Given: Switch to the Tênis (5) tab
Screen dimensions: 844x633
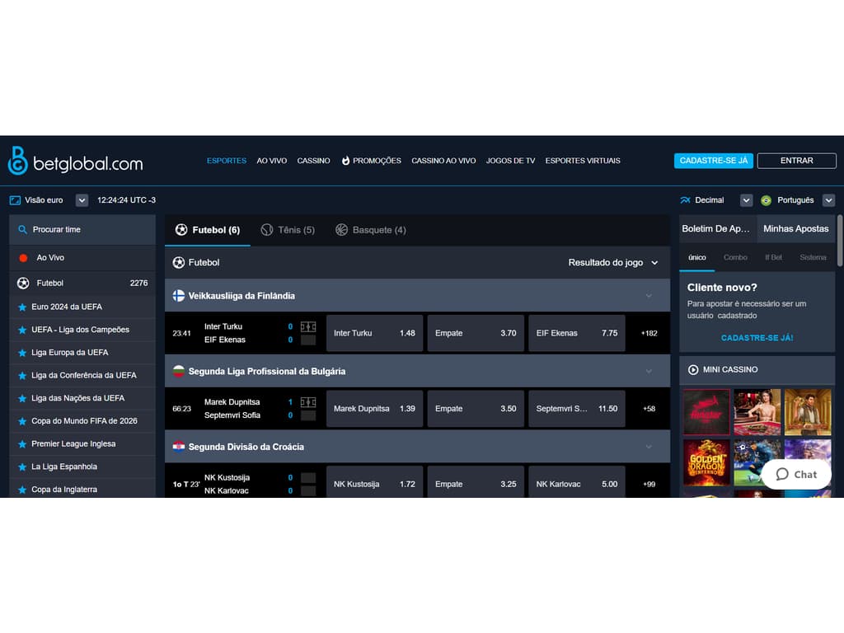Looking at the screenshot, I should (x=288, y=230).
